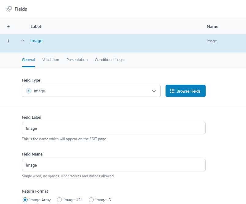The height and width of the screenshot is (204, 246).
Task: Click the Name column header
Action: click(212, 26)
